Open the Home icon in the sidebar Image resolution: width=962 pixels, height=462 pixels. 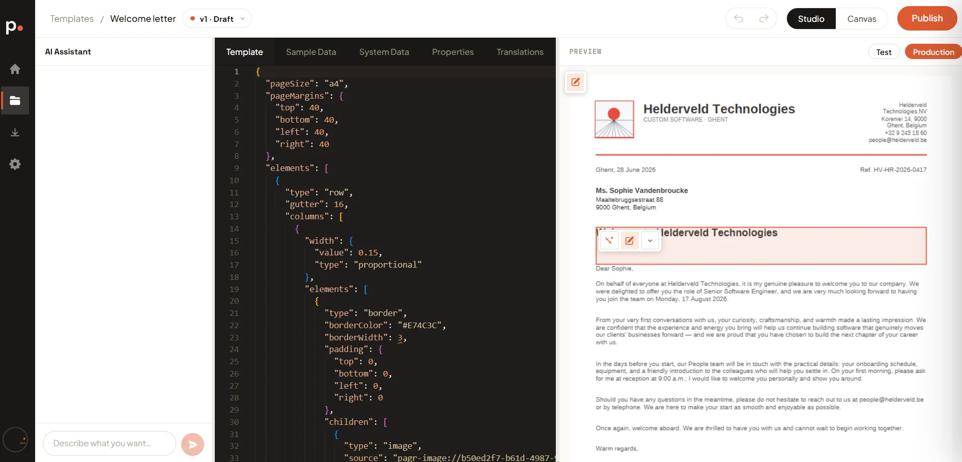pyautogui.click(x=15, y=69)
